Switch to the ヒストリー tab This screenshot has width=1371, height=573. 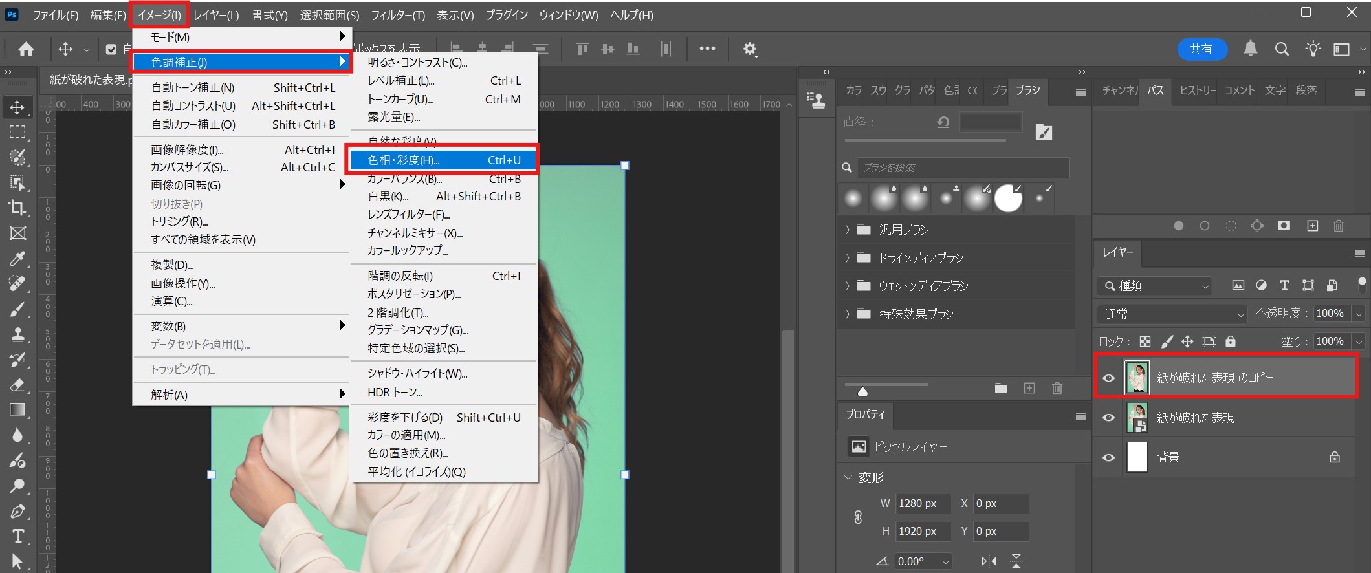[1197, 91]
